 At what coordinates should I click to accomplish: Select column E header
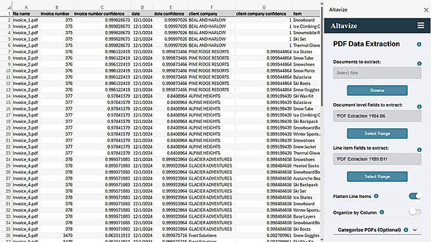170,7
